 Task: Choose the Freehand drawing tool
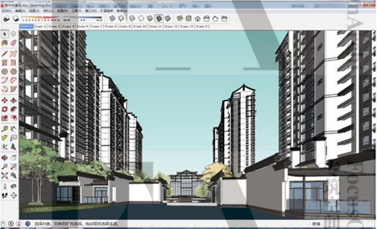(x=14, y=53)
